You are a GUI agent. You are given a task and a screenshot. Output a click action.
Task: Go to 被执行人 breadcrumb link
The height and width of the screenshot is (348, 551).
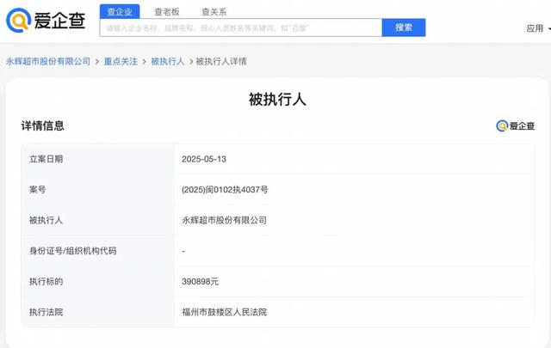coord(168,61)
